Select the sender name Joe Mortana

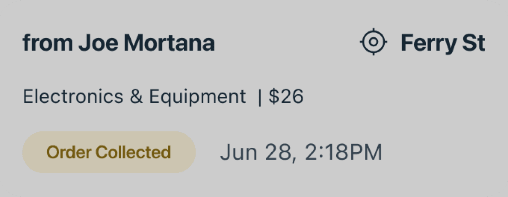[146, 43]
